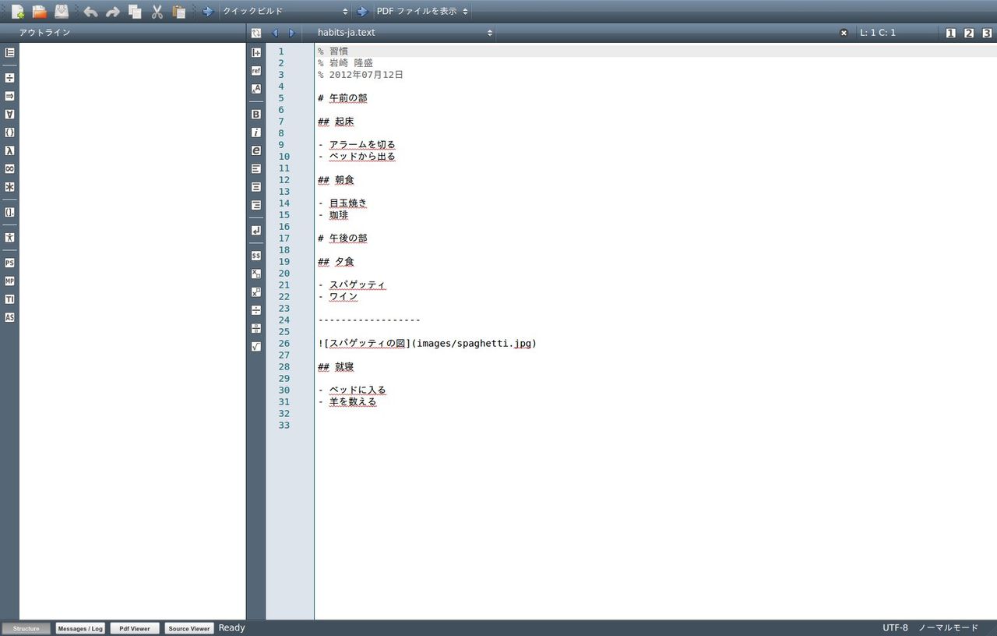Cut the selection with scissors icon
997x636 pixels.
point(157,12)
